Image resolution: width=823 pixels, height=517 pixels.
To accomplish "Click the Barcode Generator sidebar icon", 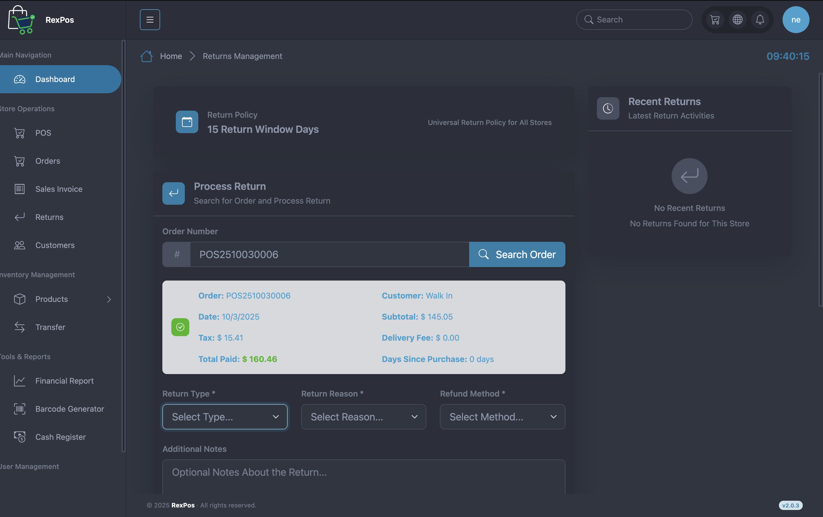I will pyautogui.click(x=19, y=409).
